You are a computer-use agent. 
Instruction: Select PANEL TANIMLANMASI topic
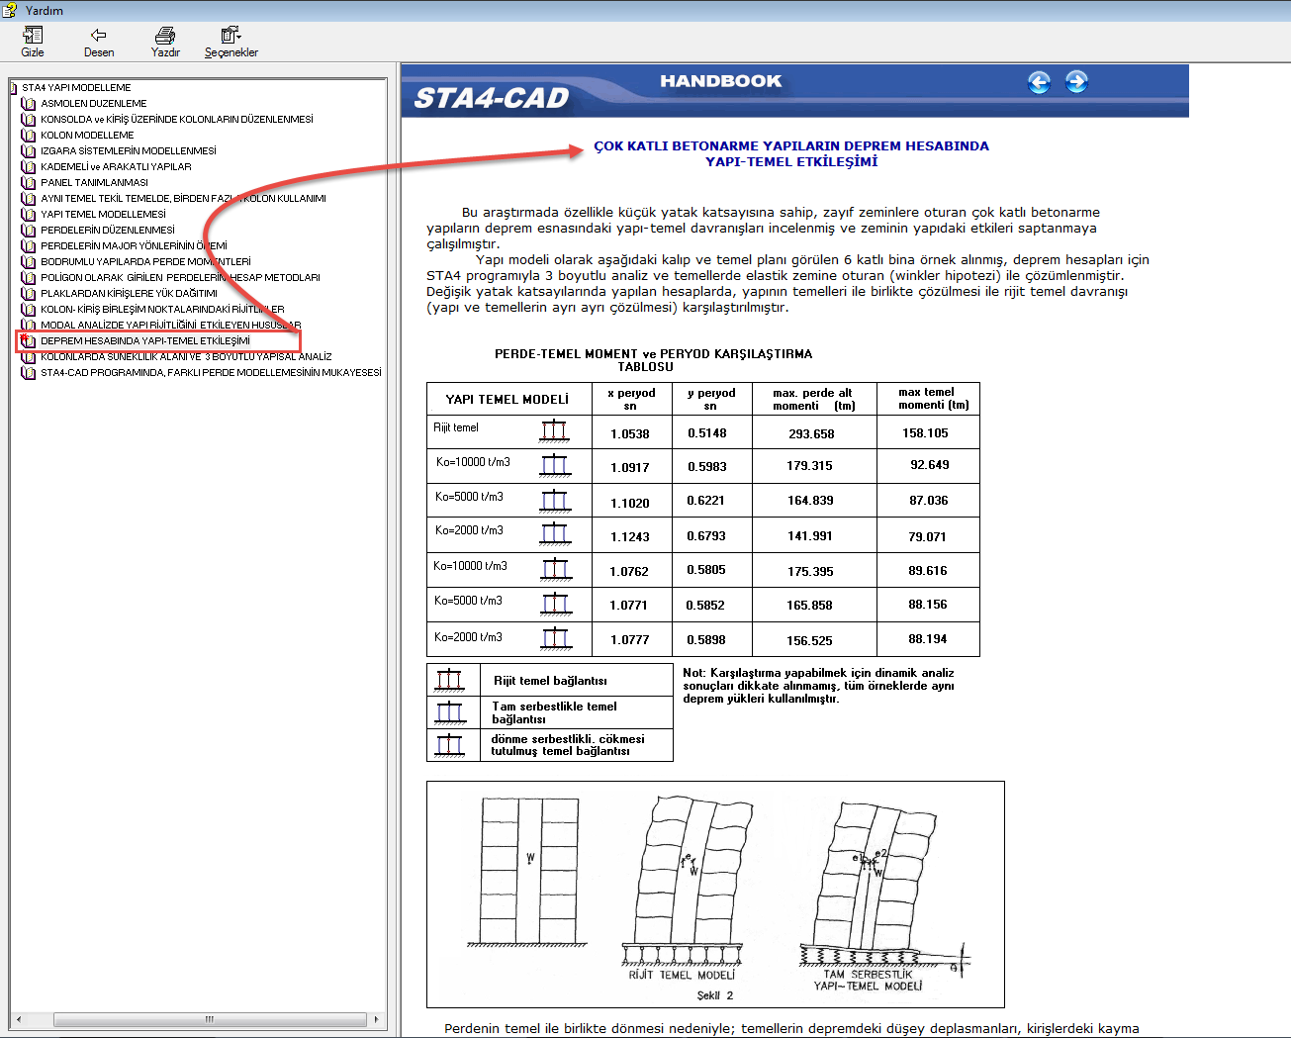(94, 182)
